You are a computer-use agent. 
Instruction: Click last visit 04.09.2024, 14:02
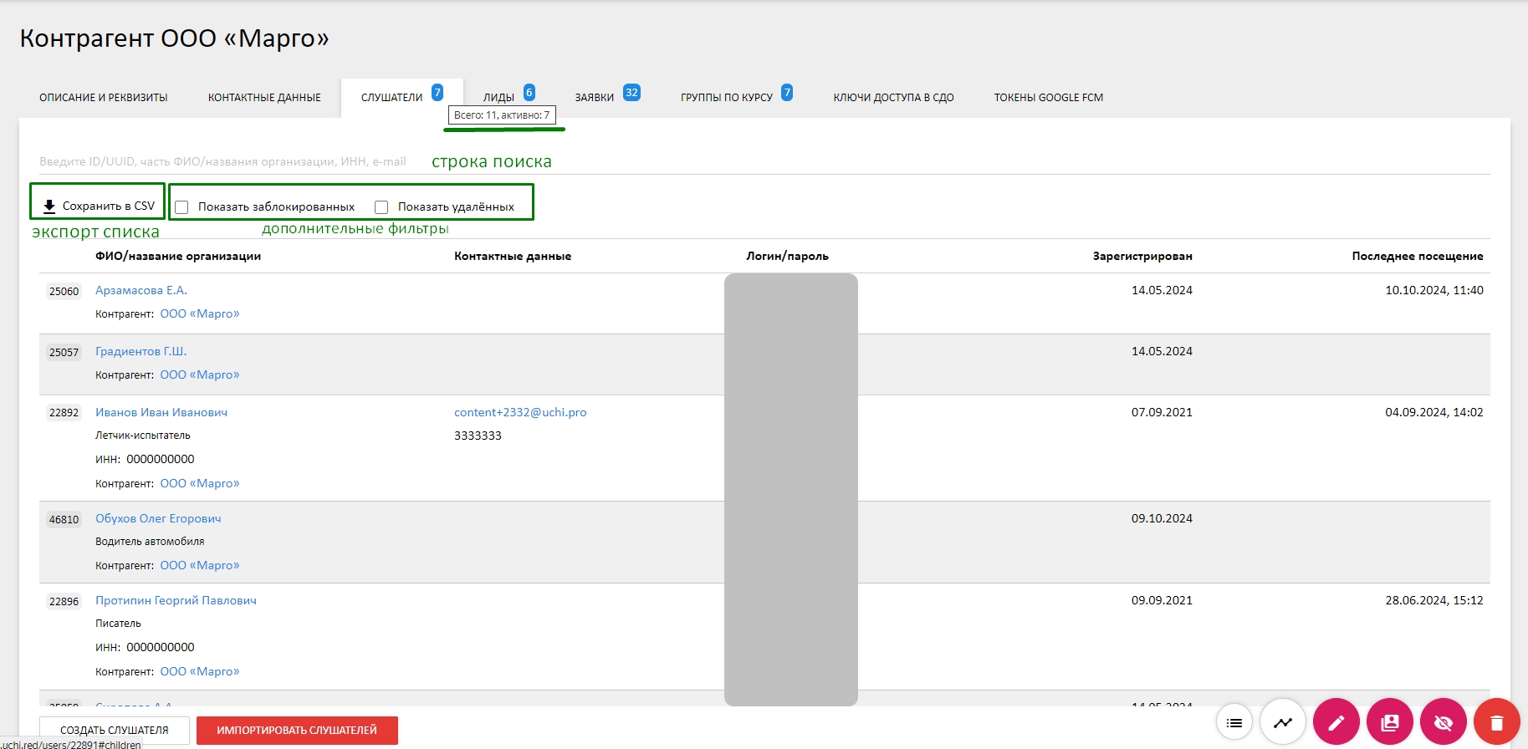coord(1434,412)
